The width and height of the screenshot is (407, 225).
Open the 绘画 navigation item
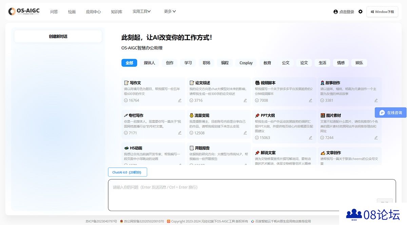coord(72,12)
